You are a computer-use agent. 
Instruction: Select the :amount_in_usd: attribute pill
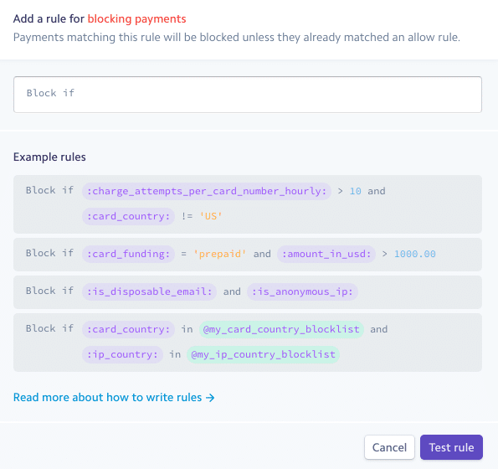coord(326,254)
